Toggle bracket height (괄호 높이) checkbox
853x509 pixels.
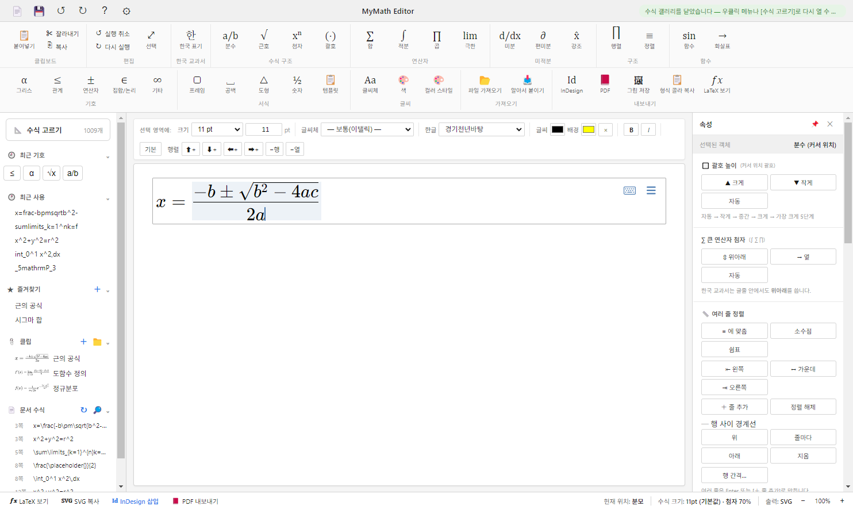click(x=705, y=166)
